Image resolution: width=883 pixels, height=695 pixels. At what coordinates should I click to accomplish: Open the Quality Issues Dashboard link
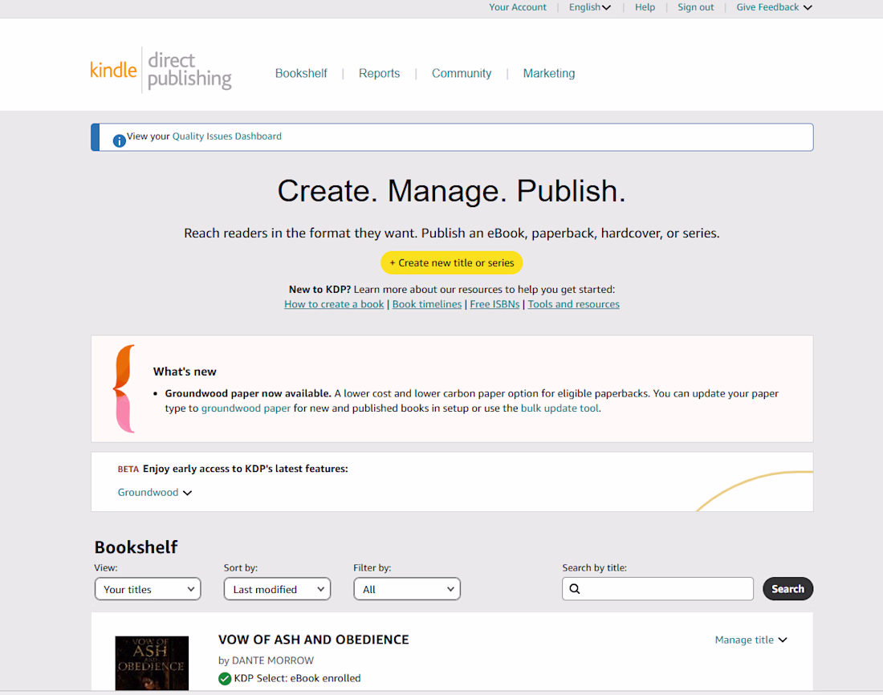(227, 136)
